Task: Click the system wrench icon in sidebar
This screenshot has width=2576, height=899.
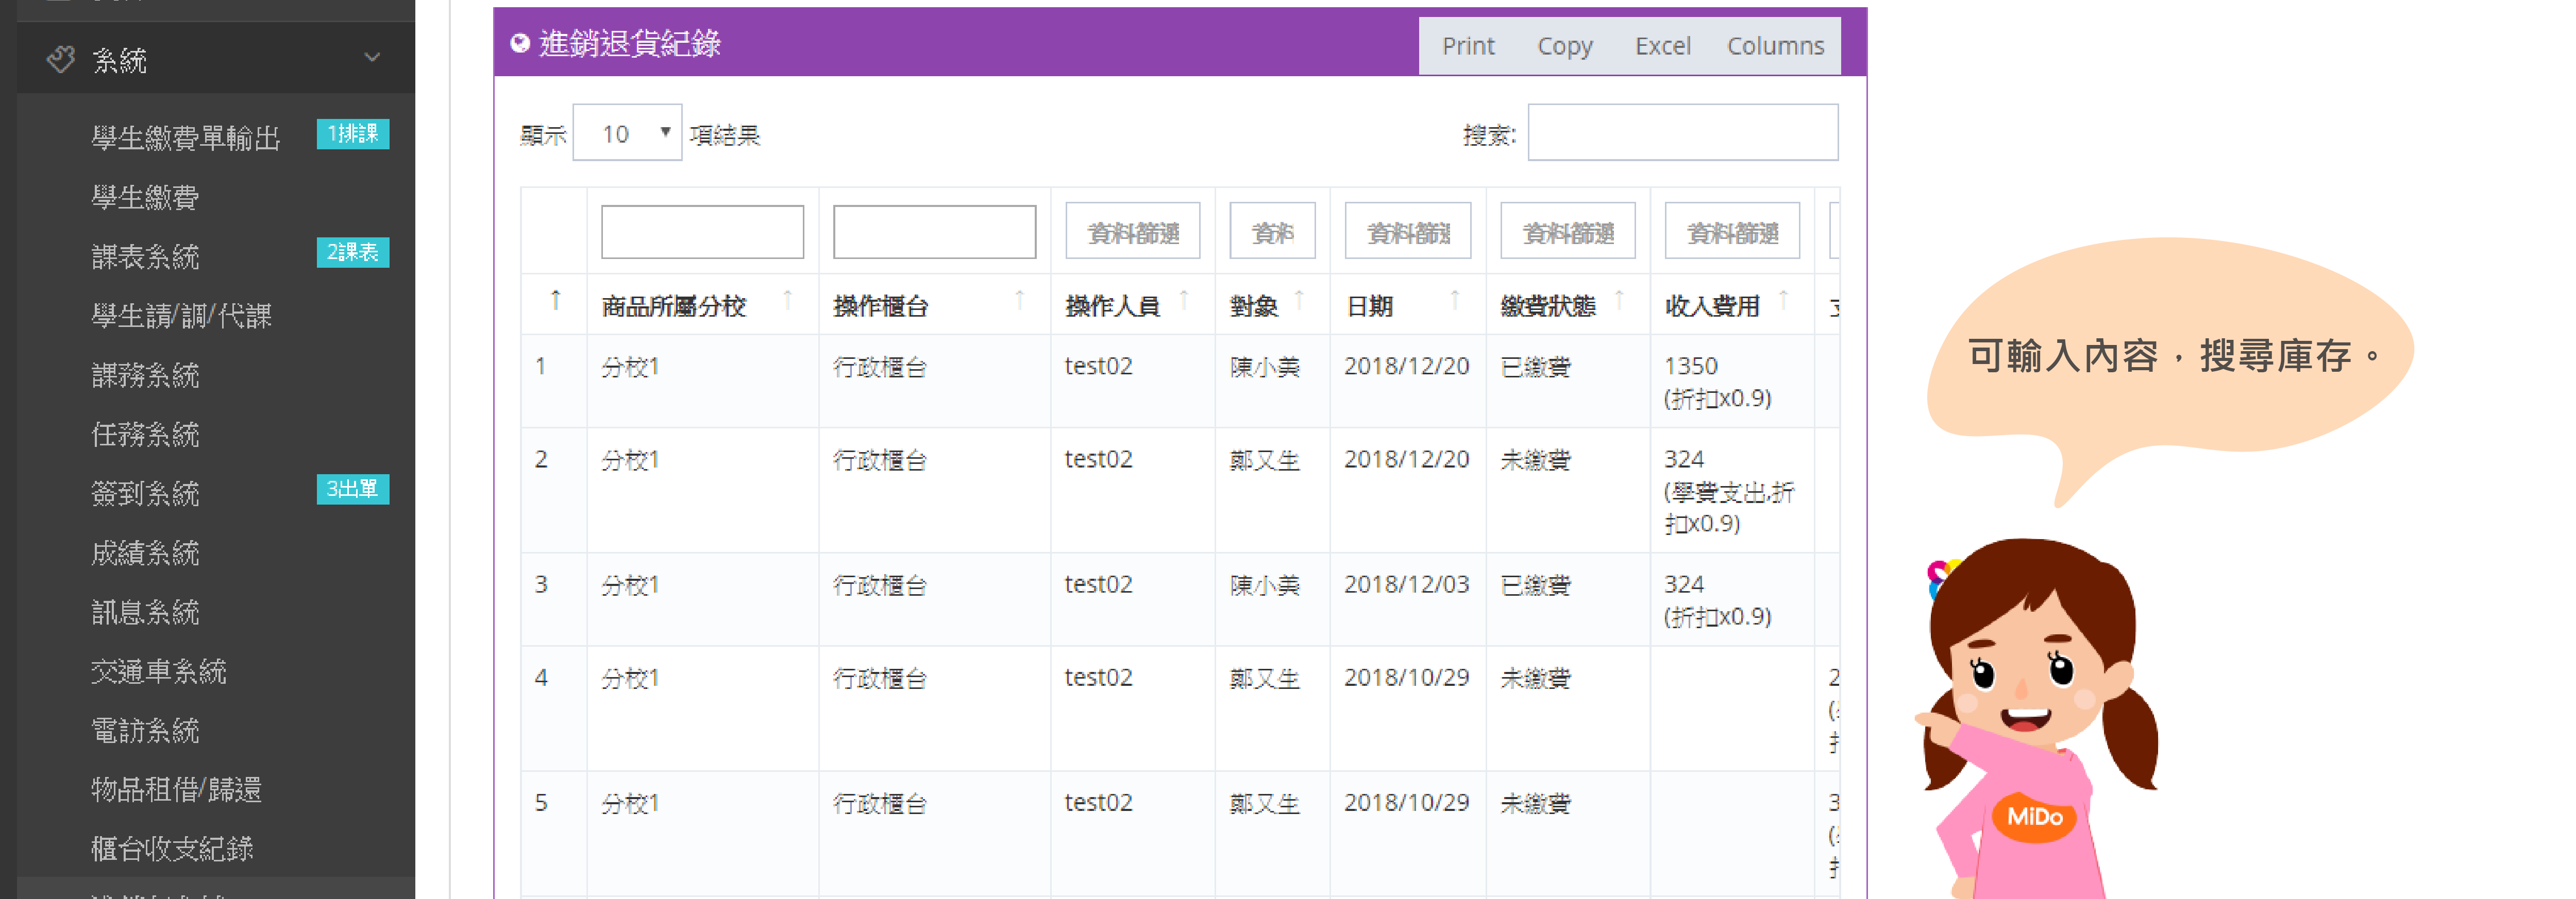Action: coord(61,60)
